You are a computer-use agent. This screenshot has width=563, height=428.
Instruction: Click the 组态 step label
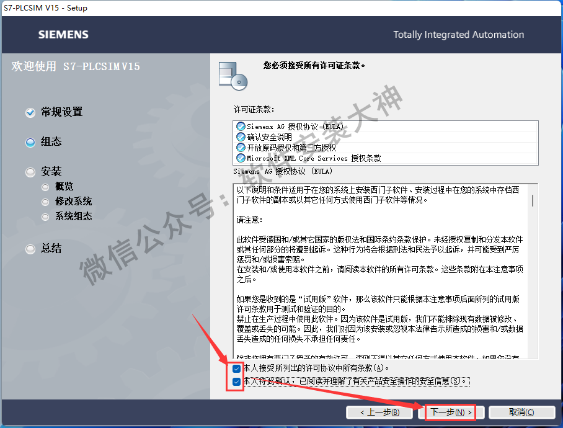(x=51, y=141)
